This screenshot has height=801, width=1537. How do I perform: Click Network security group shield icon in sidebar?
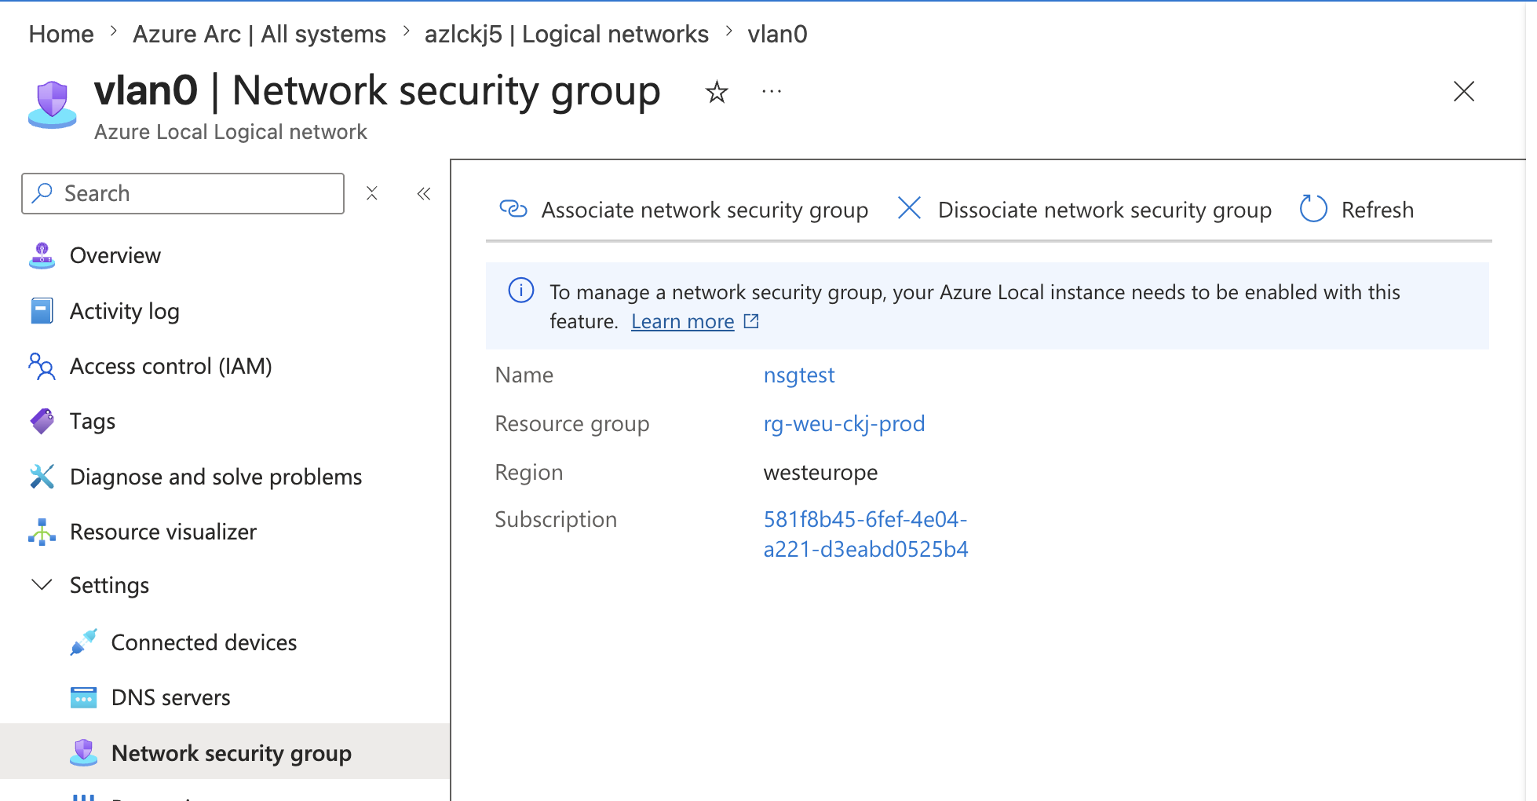[83, 752]
